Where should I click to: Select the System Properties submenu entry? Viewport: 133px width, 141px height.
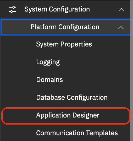(64, 44)
